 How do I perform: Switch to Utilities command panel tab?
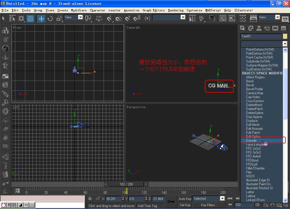(x=283, y=28)
